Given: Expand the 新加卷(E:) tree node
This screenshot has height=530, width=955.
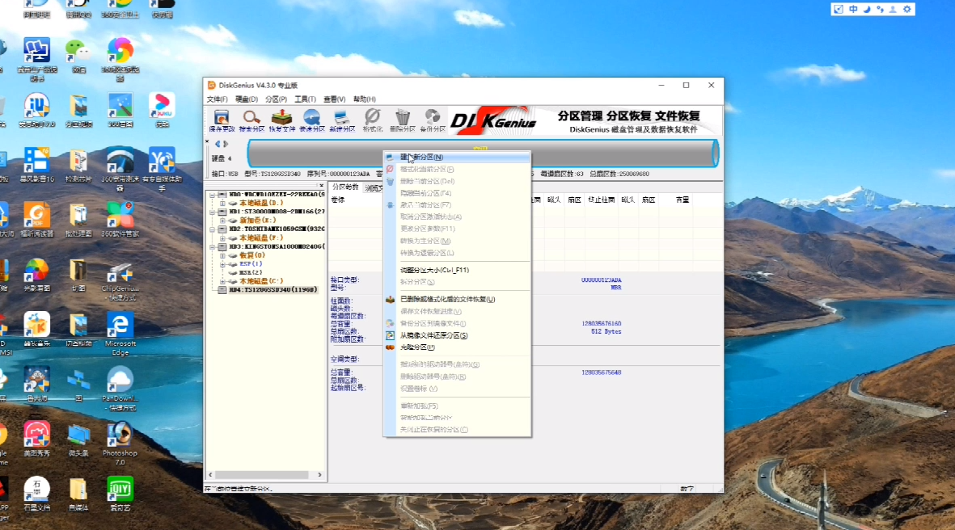Looking at the screenshot, I should pos(222,221).
